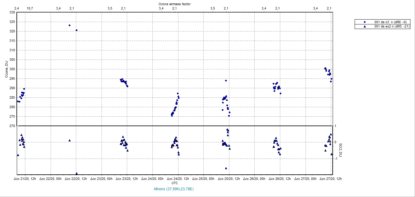Select the leftmost SO2 triangle on Dec 21

click(18, 155)
